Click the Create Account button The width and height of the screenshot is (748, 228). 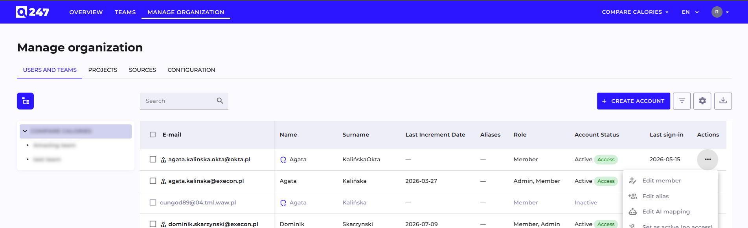[633, 101]
